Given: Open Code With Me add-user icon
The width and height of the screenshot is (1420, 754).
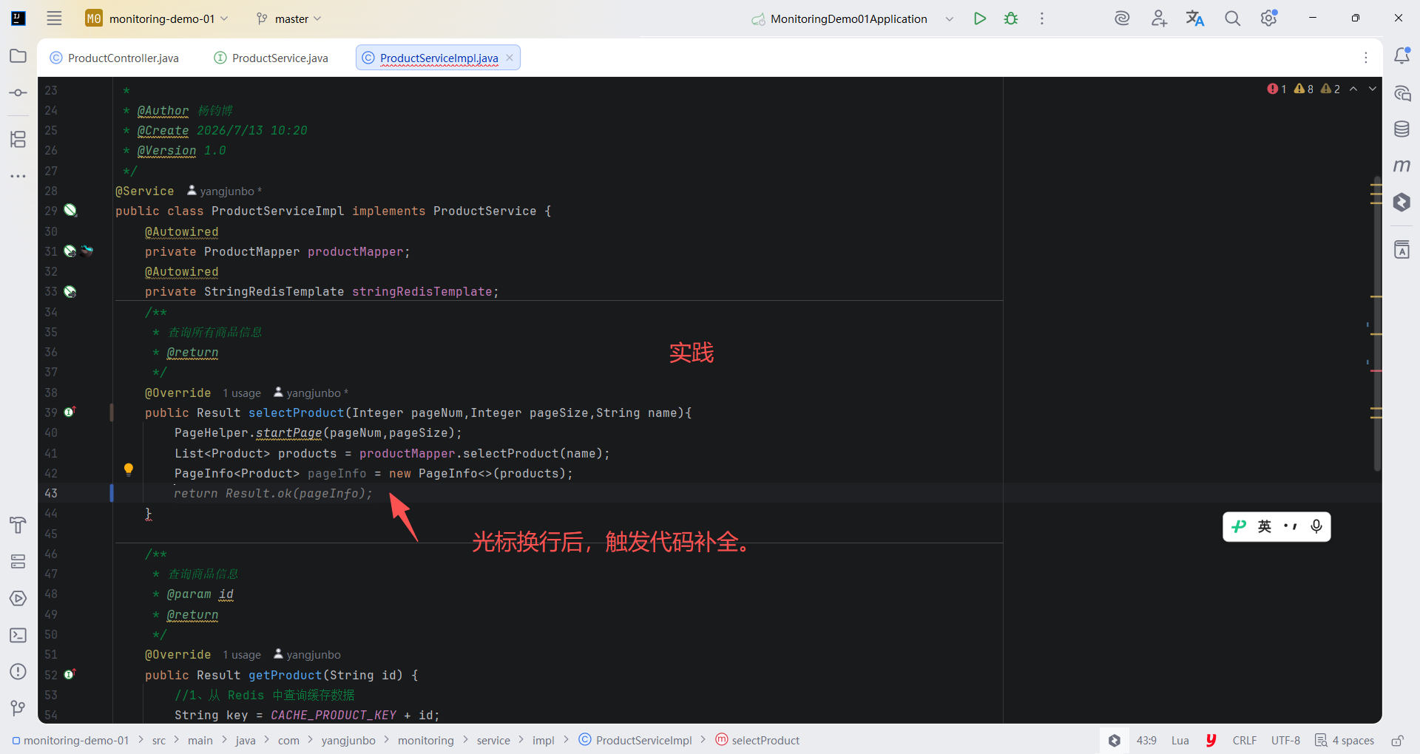Looking at the screenshot, I should 1159,18.
